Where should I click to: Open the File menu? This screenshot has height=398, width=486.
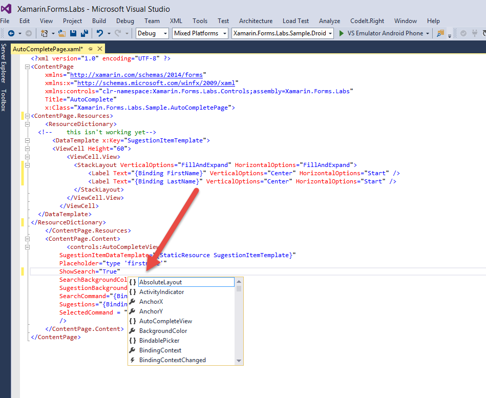5,21
